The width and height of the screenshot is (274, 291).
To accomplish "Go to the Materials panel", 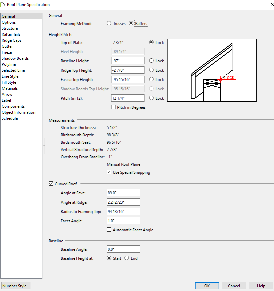I will click(10, 88).
